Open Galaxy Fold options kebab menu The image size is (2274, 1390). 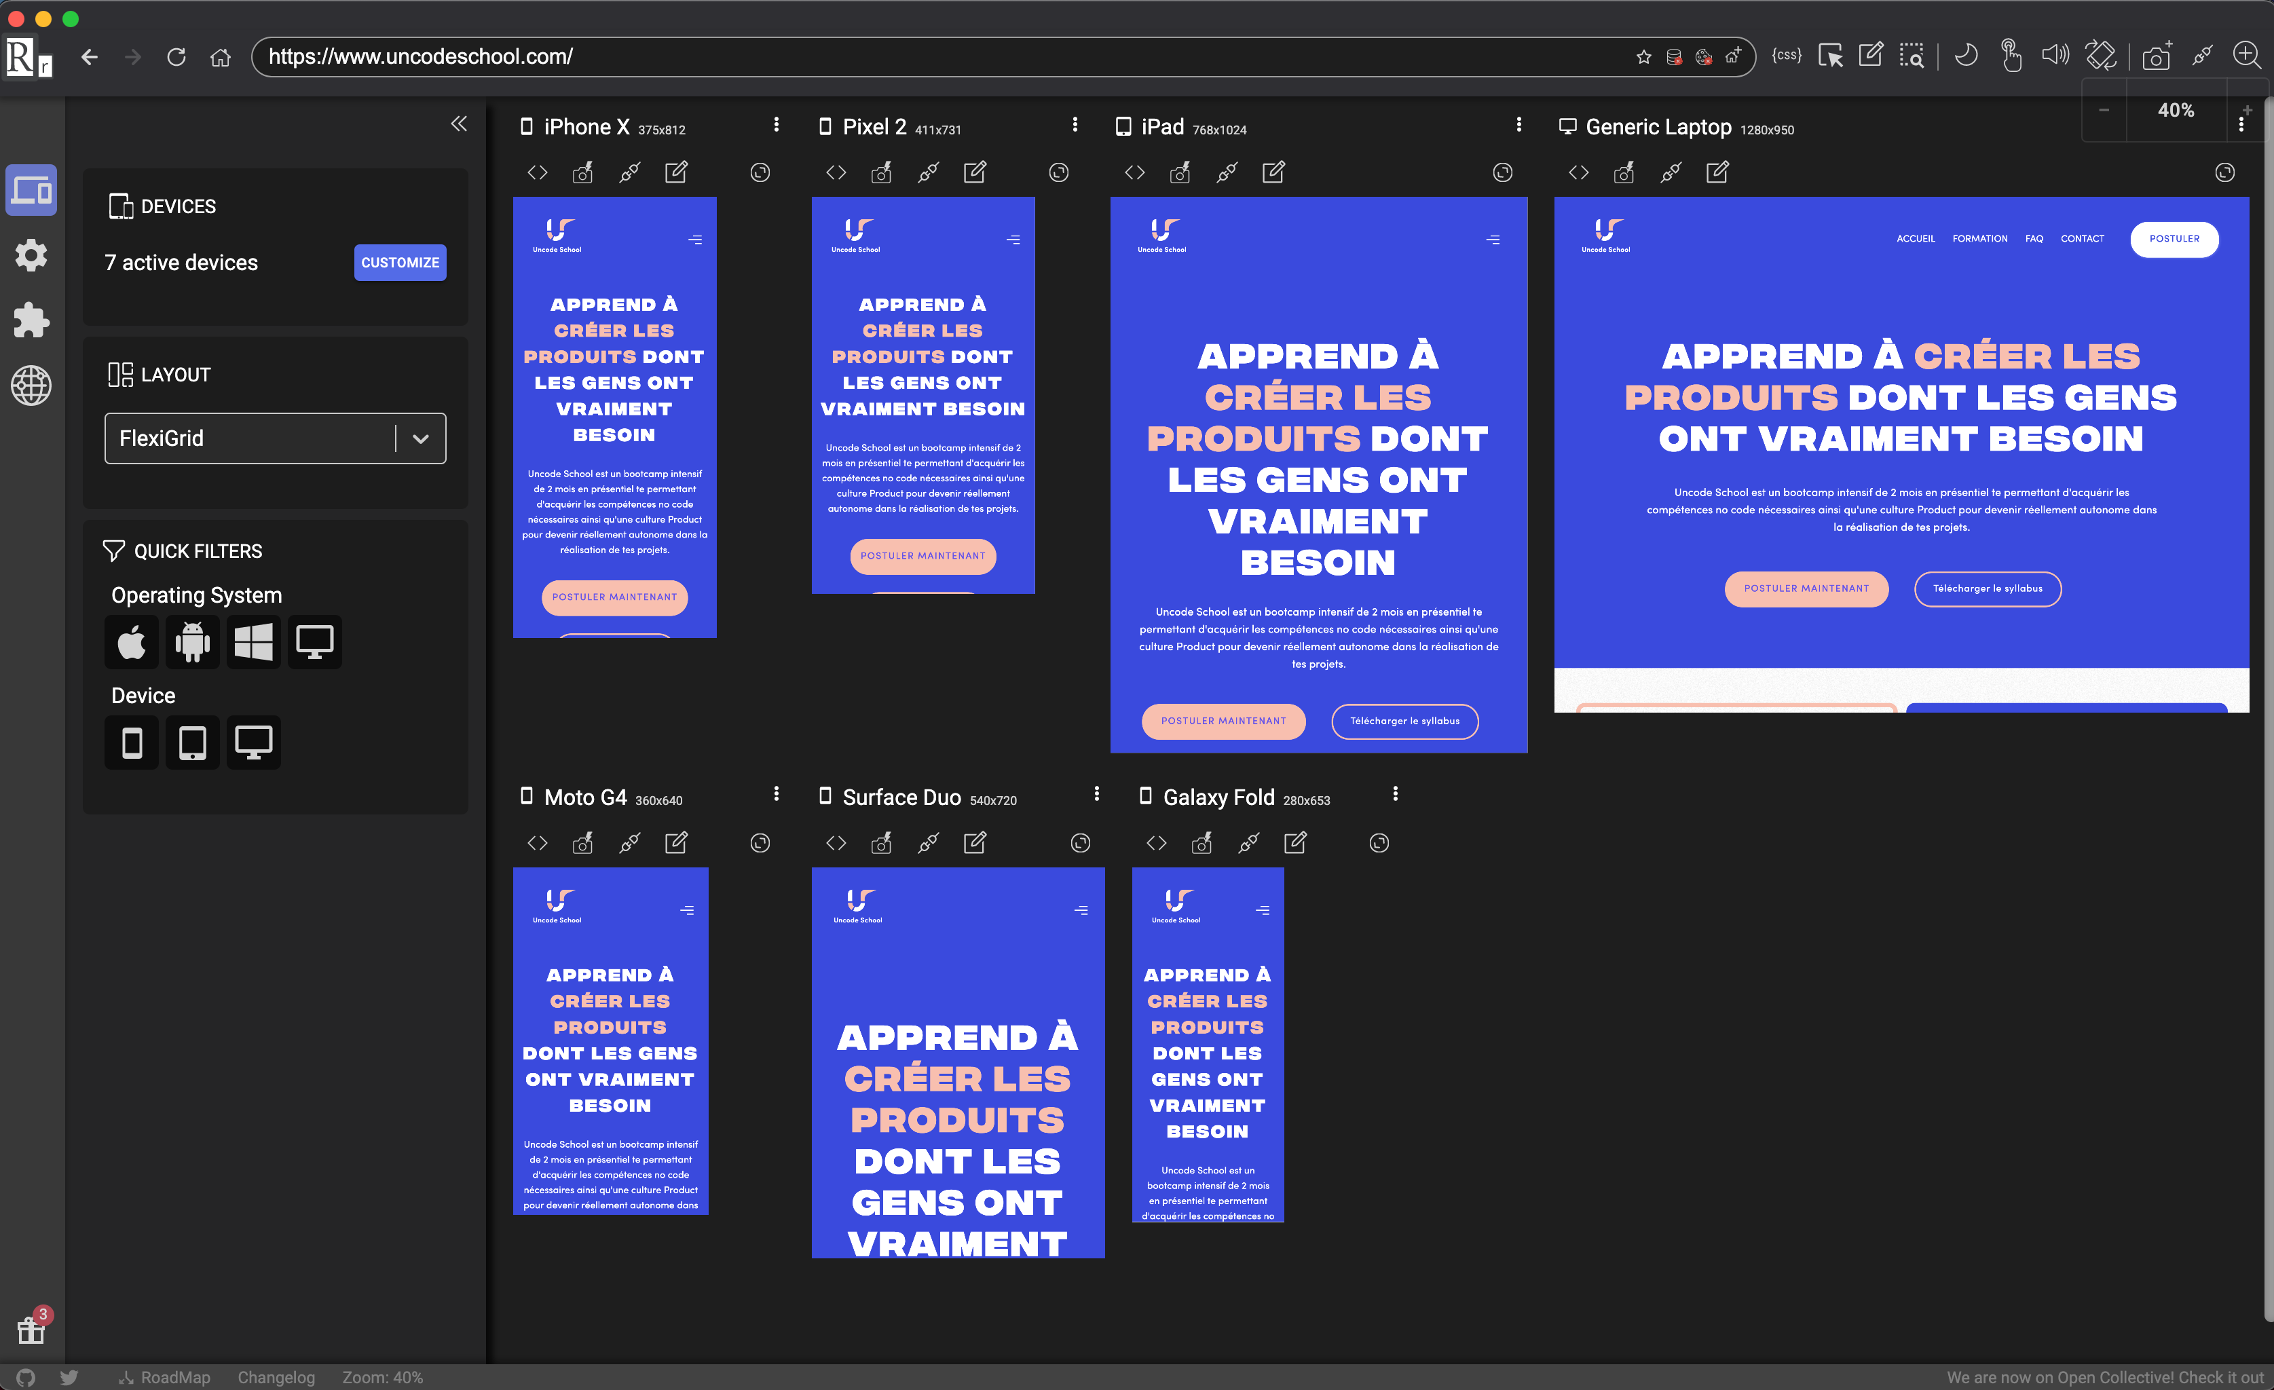point(1396,794)
